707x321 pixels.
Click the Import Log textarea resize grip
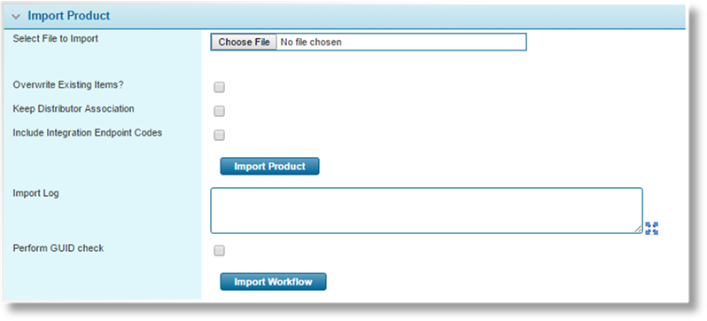click(x=638, y=229)
